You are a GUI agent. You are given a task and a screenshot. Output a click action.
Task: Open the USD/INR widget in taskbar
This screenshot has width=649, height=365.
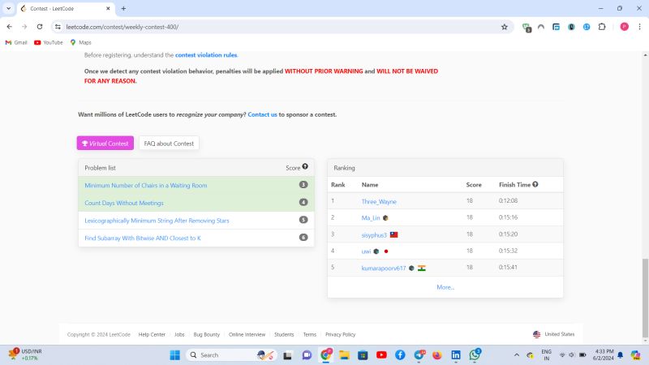point(25,354)
